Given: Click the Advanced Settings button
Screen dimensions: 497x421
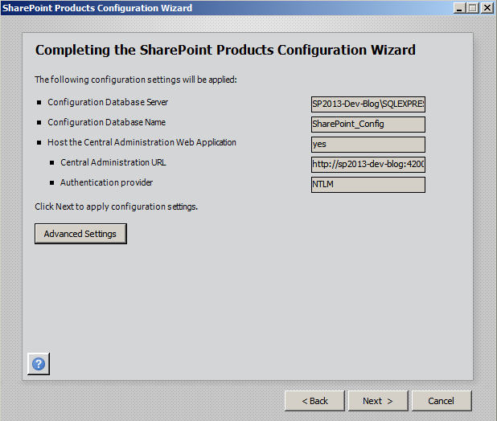Looking at the screenshot, I should pos(80,234).
